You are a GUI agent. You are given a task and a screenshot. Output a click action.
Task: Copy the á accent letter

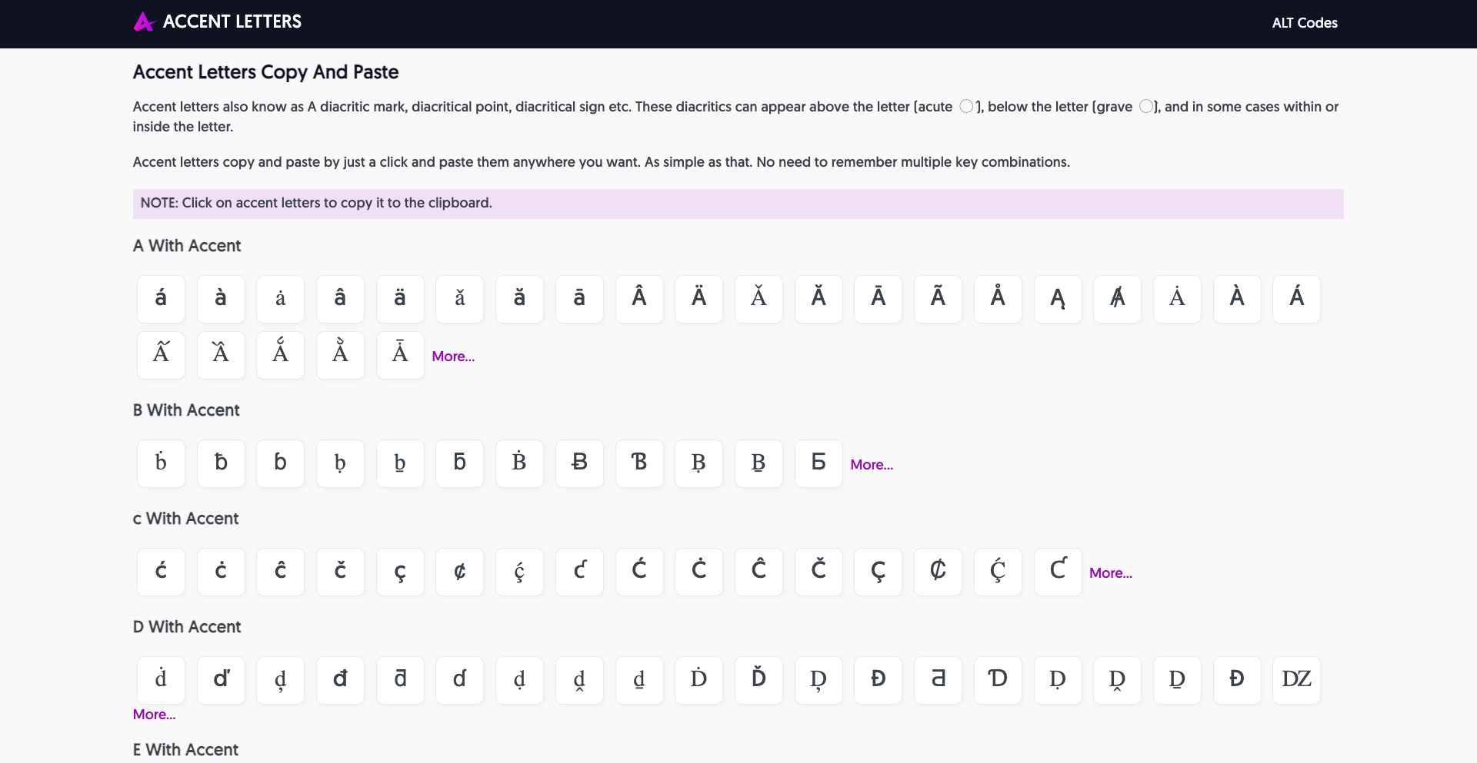point(161,299)
